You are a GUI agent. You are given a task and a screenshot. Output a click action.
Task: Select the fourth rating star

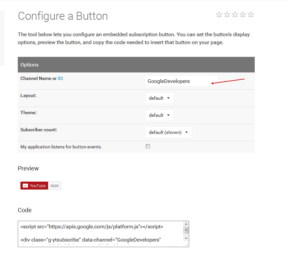(243, 14)
